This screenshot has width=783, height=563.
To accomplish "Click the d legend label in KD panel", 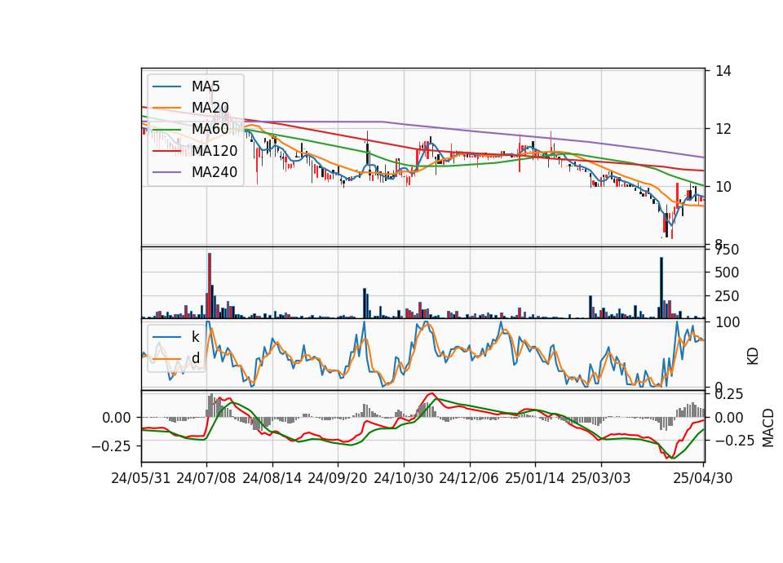I will [x=195, y=358].
